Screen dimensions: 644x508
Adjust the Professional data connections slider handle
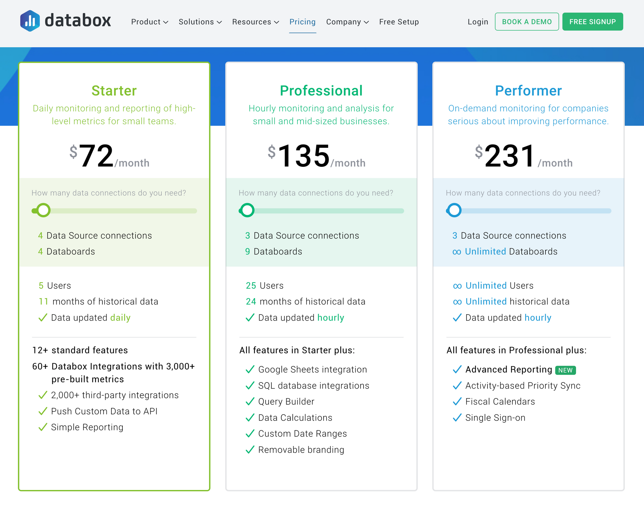pos(247,211)
